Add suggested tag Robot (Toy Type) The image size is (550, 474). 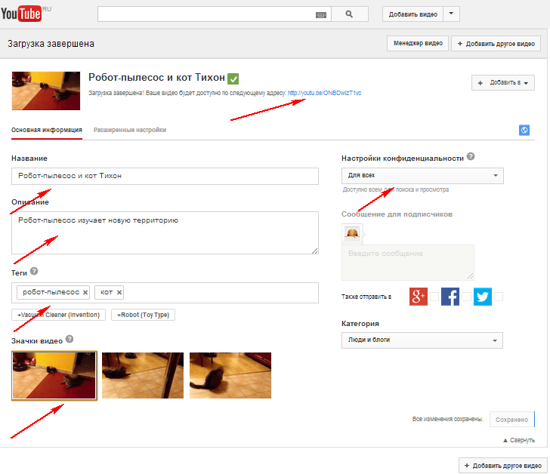[x=143, y=315]
